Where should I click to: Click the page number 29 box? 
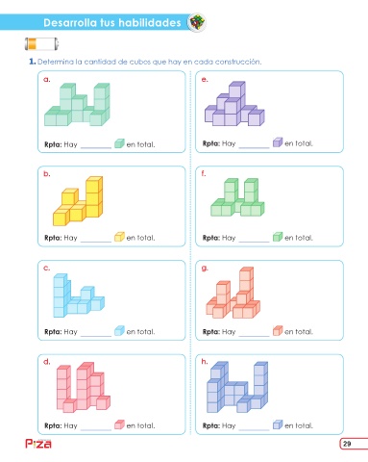[x=354, y=444]
